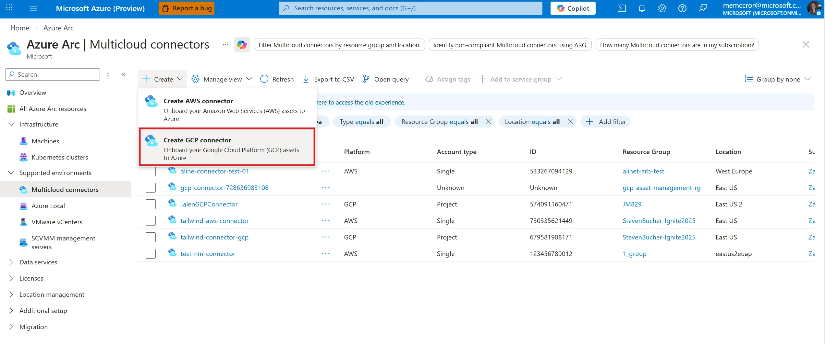
Task: Remove the Location equals all filter
Action: click(x=570, y=121)
